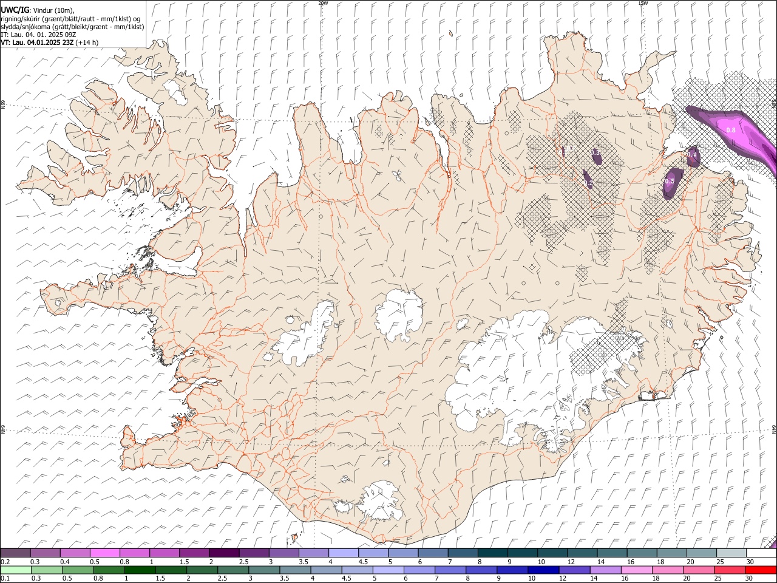This screenshot has width=777, height=583.
Task: Select the 0.4 swatch in the top legend row
Action: coord(75,553)
